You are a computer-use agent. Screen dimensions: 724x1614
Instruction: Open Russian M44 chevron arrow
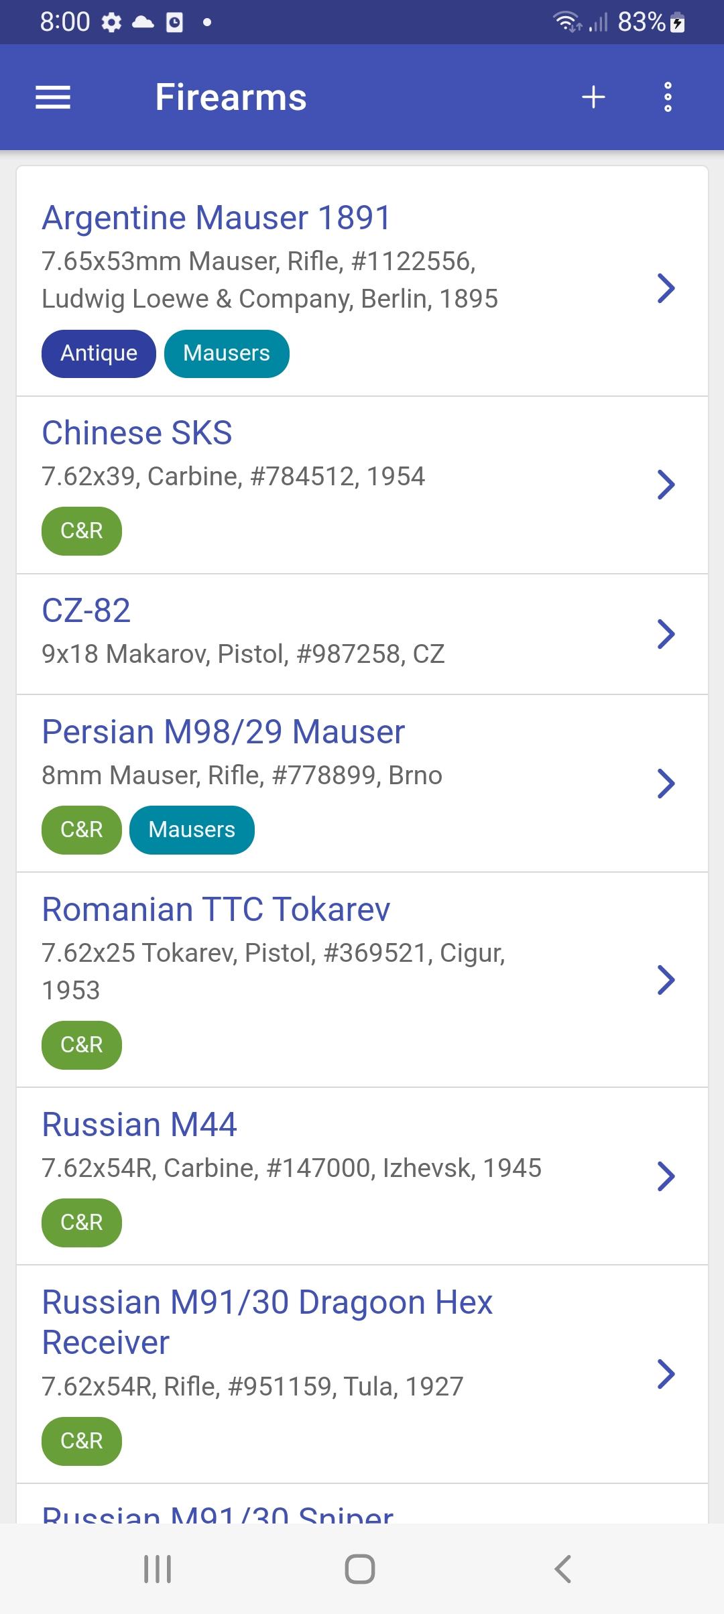tap(666, 1176)
